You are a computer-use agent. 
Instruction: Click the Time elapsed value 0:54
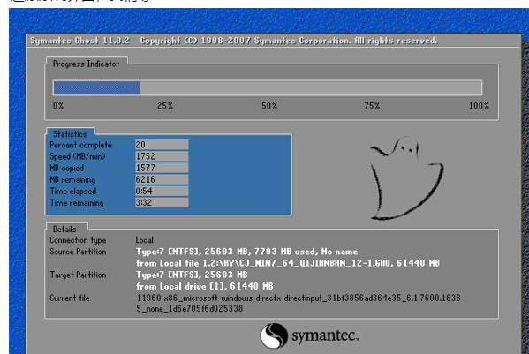coord(162,191)
